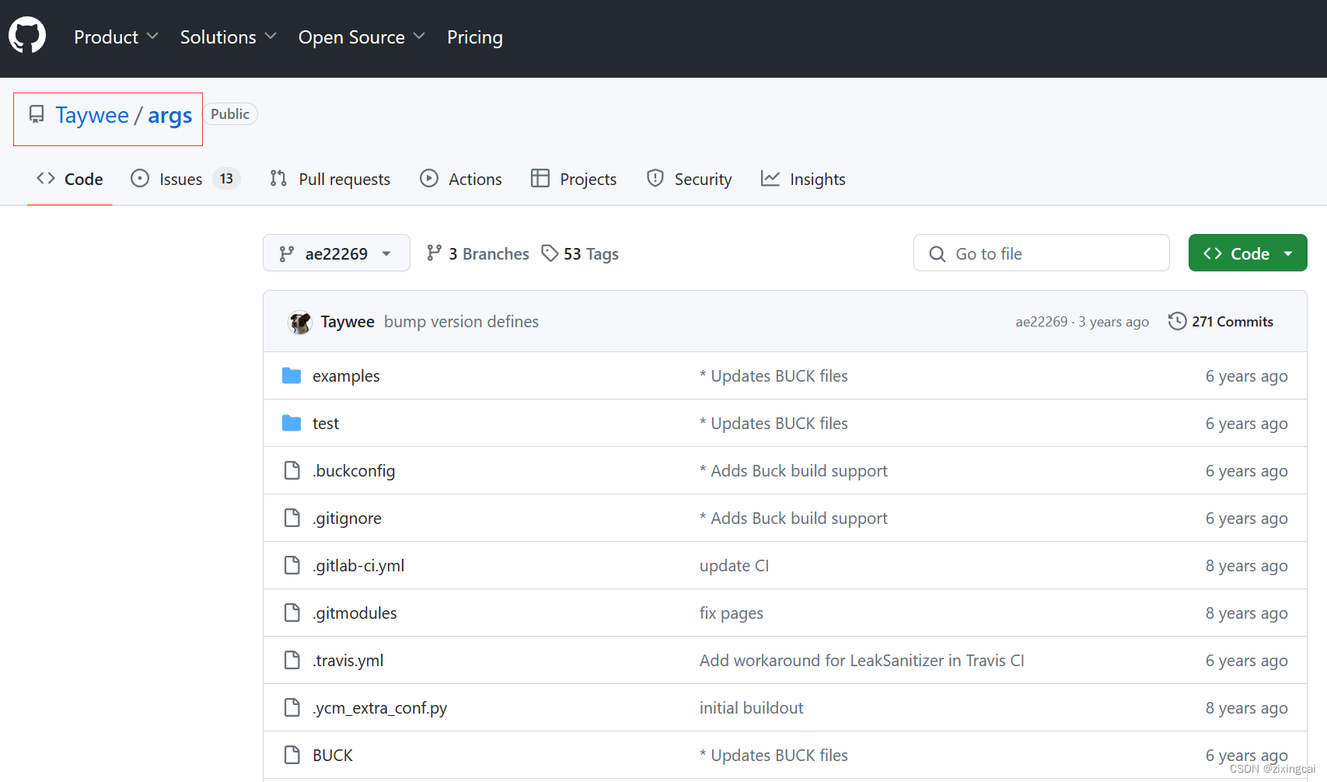The width and height of the screenshot is (1327, 782).
Task: View the 53 Tags list
Action: [x=580, y=253]
